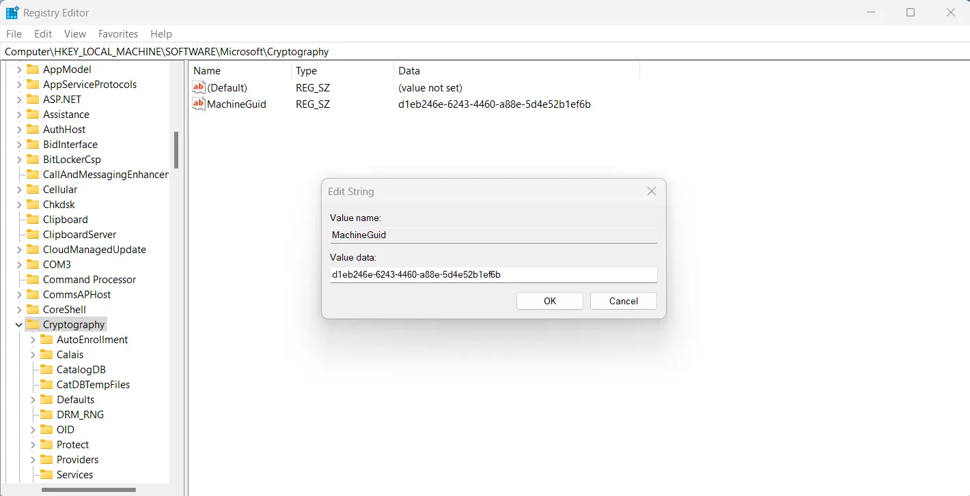Click the DRM_RNG folder icon
This screenshot has width=970, height=496.
tap(46, 414)
